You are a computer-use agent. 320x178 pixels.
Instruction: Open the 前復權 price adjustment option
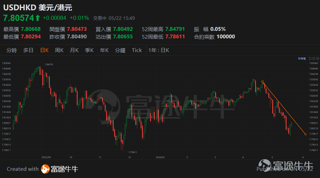302,59
